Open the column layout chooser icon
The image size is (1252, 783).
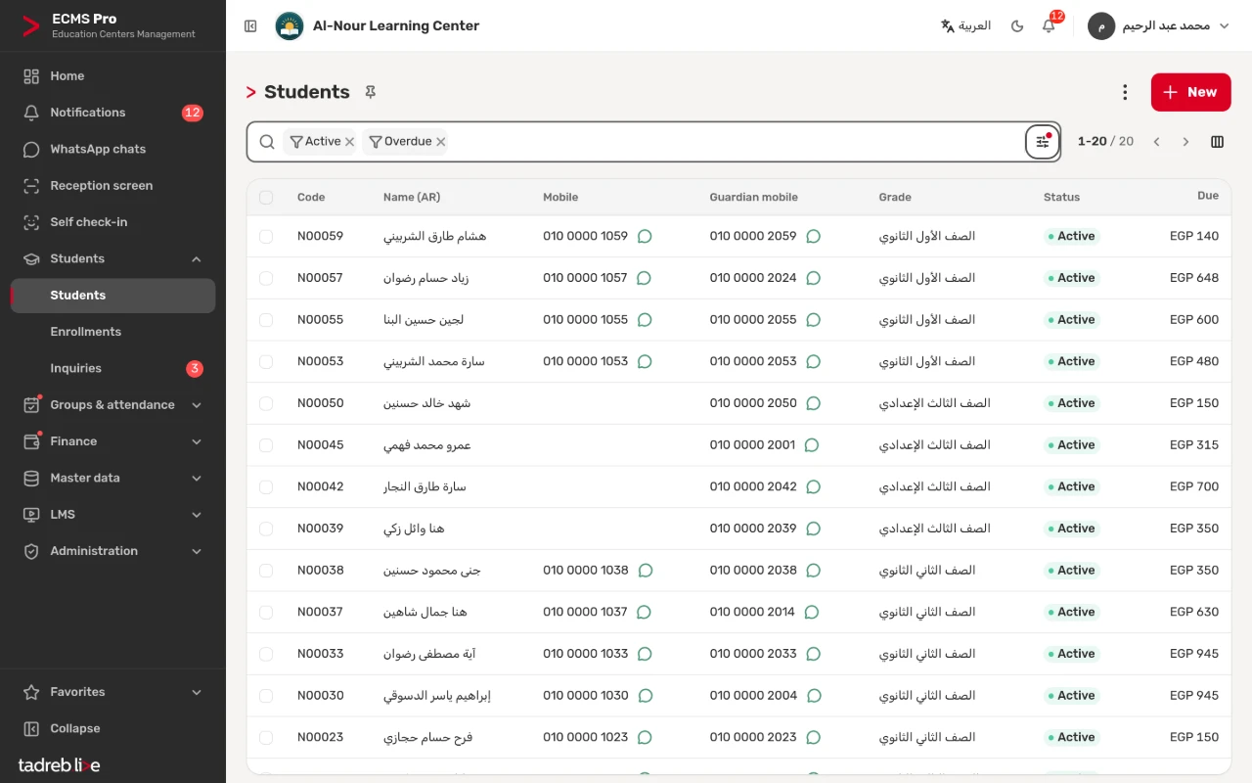[1218, 142]
